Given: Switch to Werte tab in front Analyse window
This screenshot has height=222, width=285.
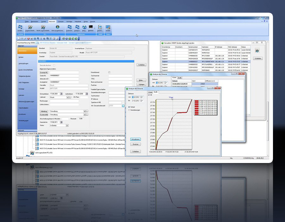Looking at the screenshot, I should (150, 92).
